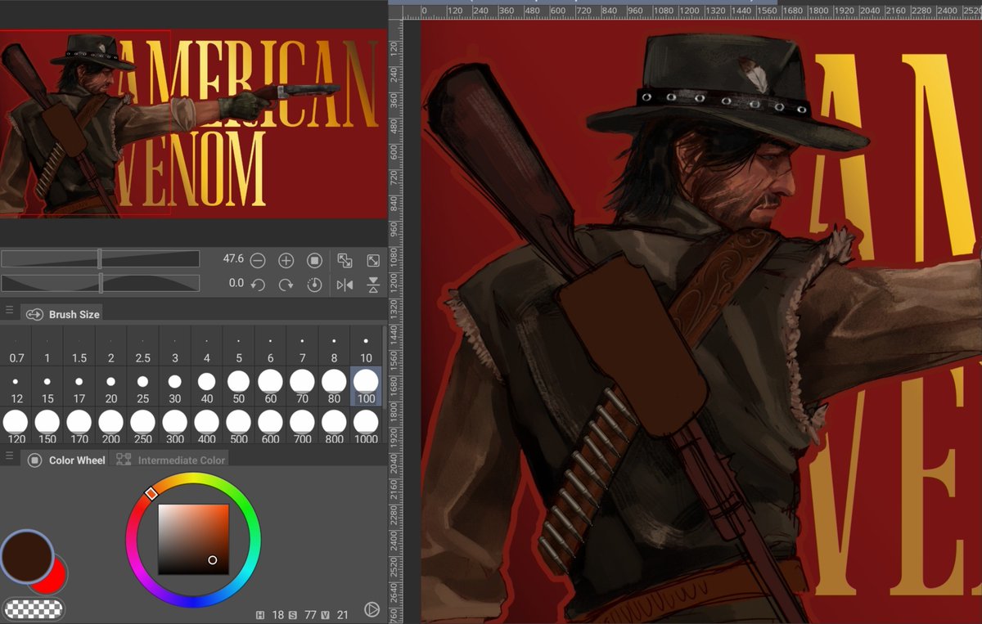This screenshot has height=624, width=982.
Task: Choose brush size preset 1000
Action: click(366, 426)
